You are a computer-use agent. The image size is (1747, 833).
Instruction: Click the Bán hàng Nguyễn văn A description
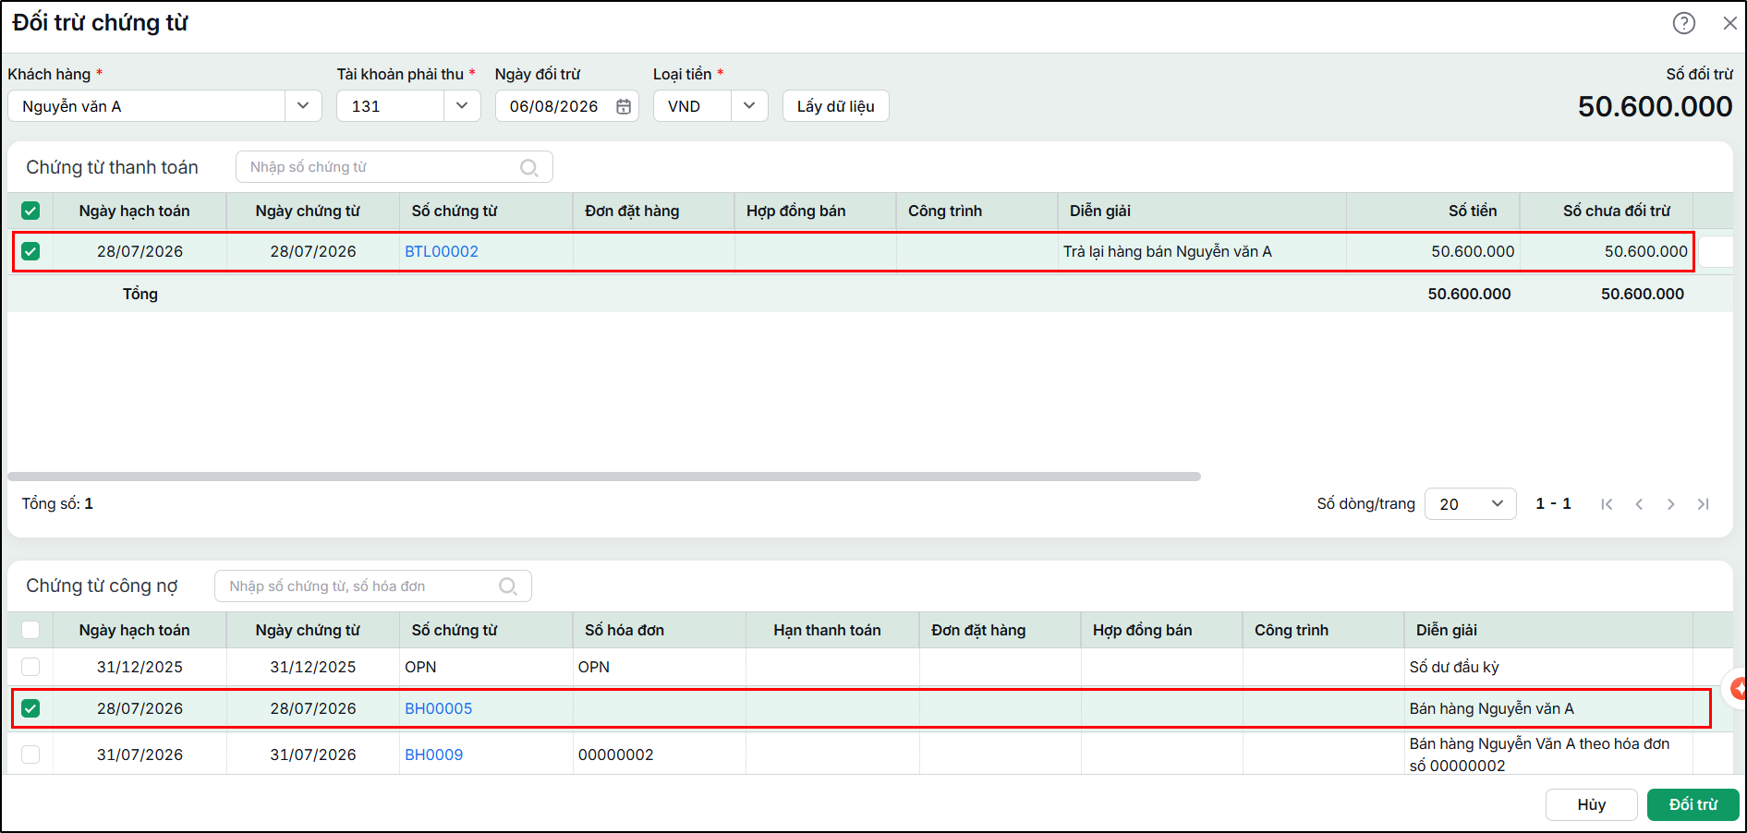[1491, 708]
